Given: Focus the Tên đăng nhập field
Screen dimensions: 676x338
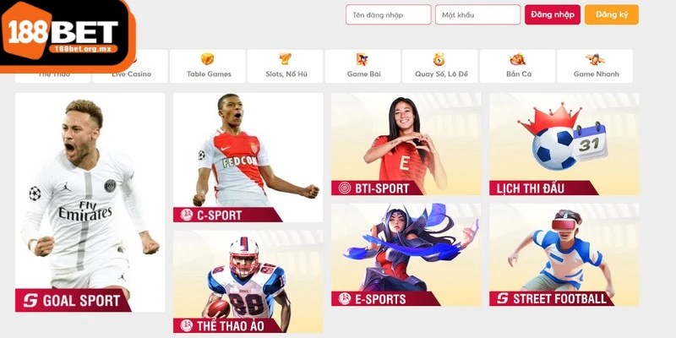Looking at the screenshot, I should (x=389, y=14).
